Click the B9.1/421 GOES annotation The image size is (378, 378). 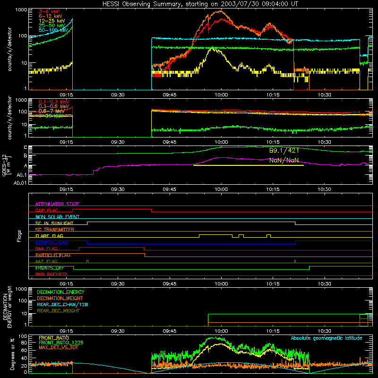coord(284,151)
